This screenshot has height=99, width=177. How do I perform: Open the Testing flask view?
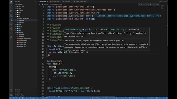coord(11,24)
